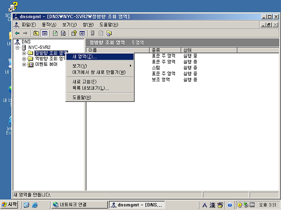This screenshot has height=210, width=281.
Task: Click the DNS root icon in tree
Action: pyautogui.click(x=17, y=42)
